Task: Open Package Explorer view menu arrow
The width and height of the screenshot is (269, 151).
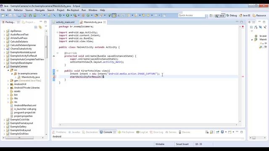Action: (x=46, y=26)
